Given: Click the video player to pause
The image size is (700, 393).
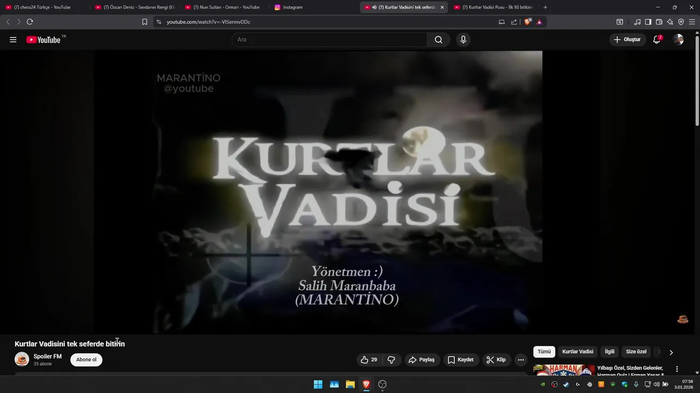Looking at the screenshot, I should click(x=348, y=192).
